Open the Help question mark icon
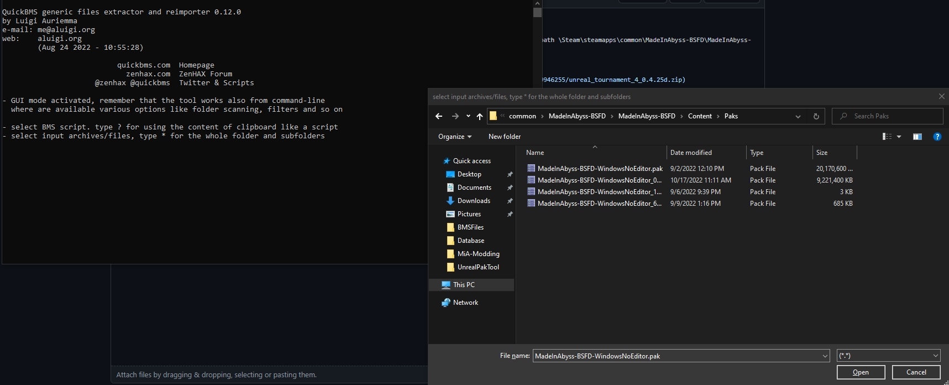This screenshot has height=385, width=949. click(x=937, y=137)
